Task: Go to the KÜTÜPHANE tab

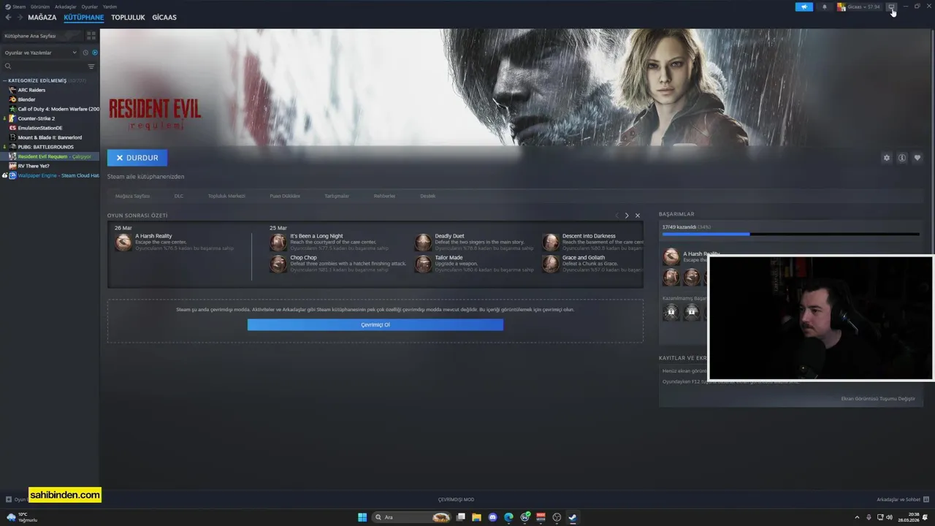Action: pyautogui.click(x=83, y=17)
